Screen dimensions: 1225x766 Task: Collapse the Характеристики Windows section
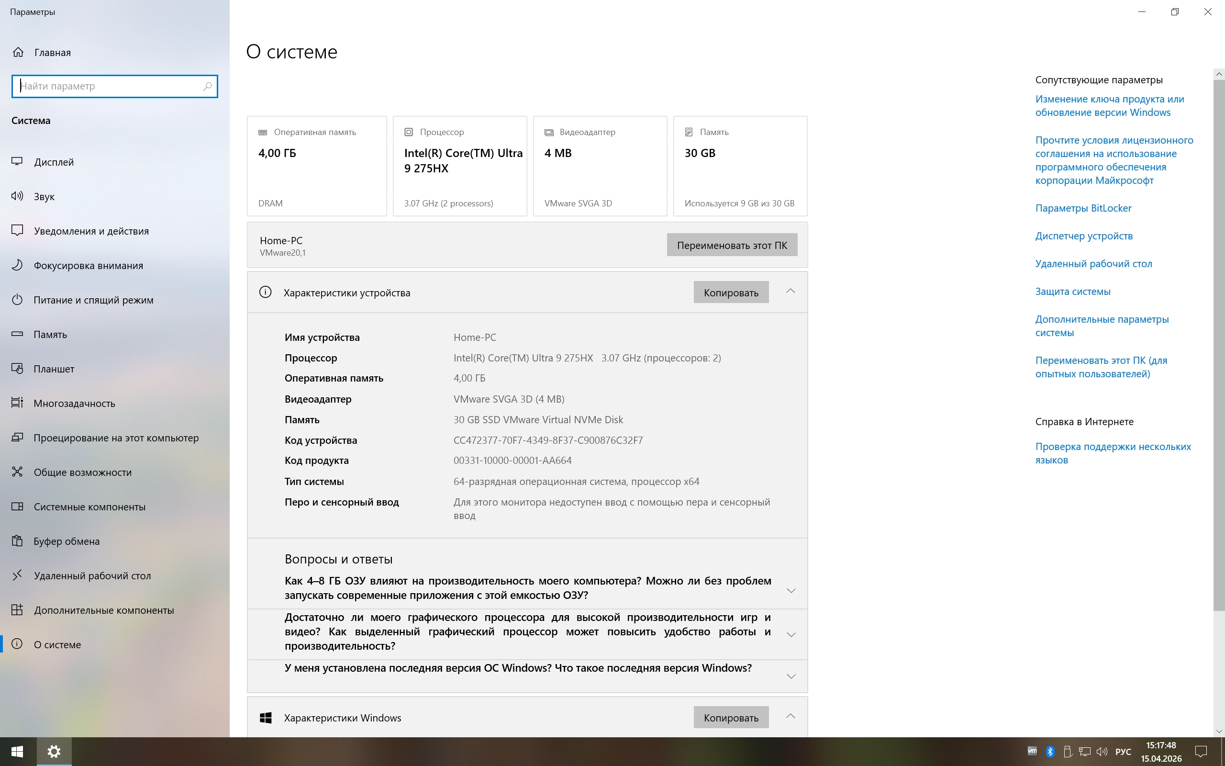point(790,717)
